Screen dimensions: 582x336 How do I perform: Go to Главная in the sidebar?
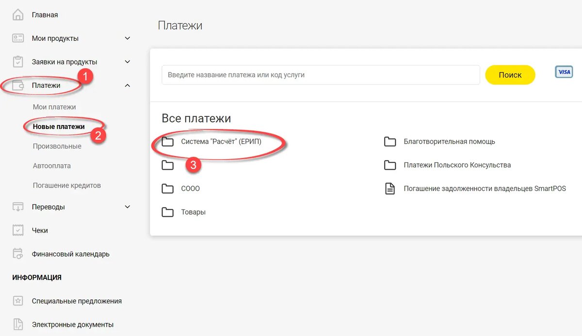[x=45, y=15]
